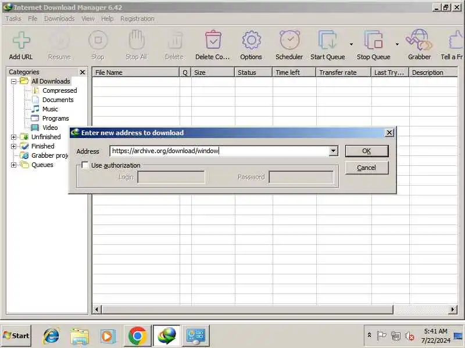
Task: Sort by Transfer rate column header
Action: coord(344,72)
